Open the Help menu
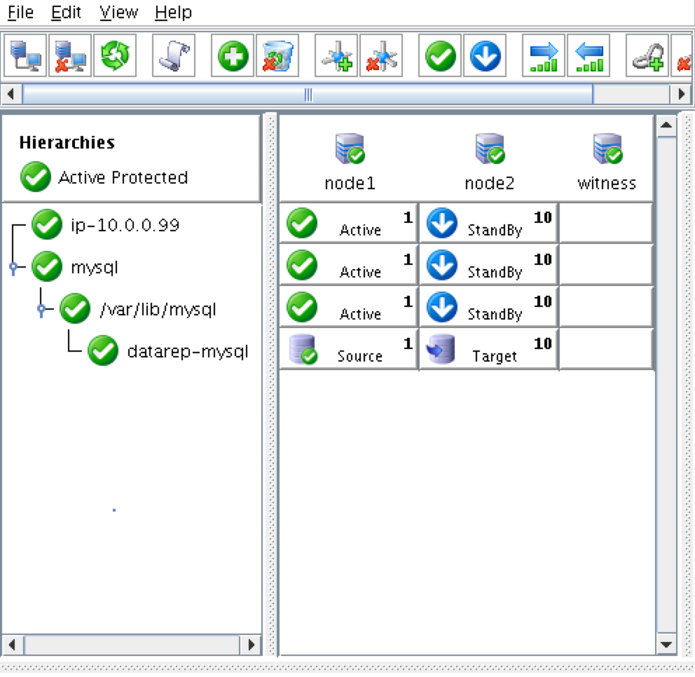This screenshot has width=695, height=677. point(173,13)
